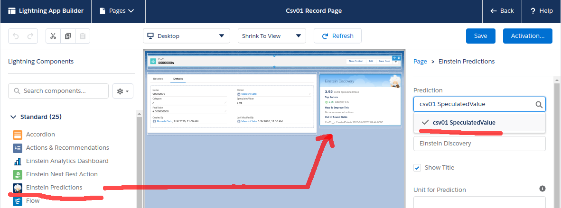Select the Einstein Predictions component icon
Viewport: 561px width, 208px height.
(x=18, y=188)
